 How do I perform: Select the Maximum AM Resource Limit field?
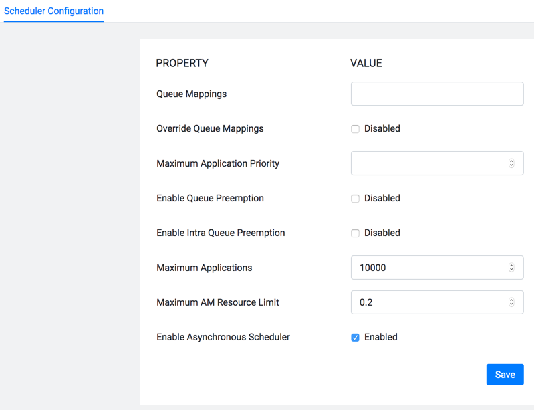click(428, 302)
